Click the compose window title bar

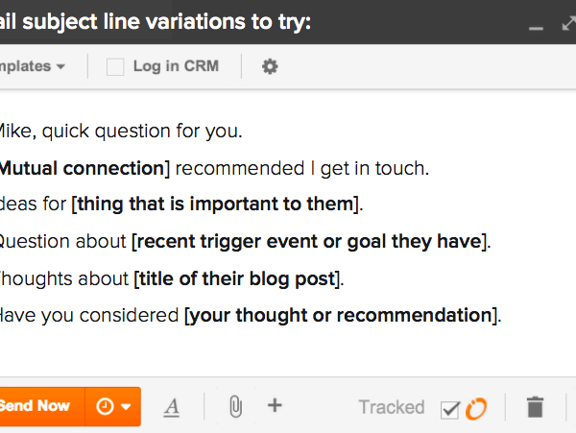click(x=257, y=22)
